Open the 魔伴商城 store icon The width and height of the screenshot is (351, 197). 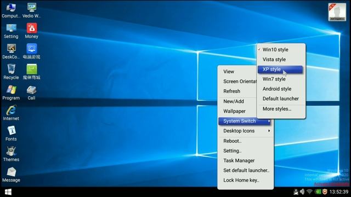(32, 72)
